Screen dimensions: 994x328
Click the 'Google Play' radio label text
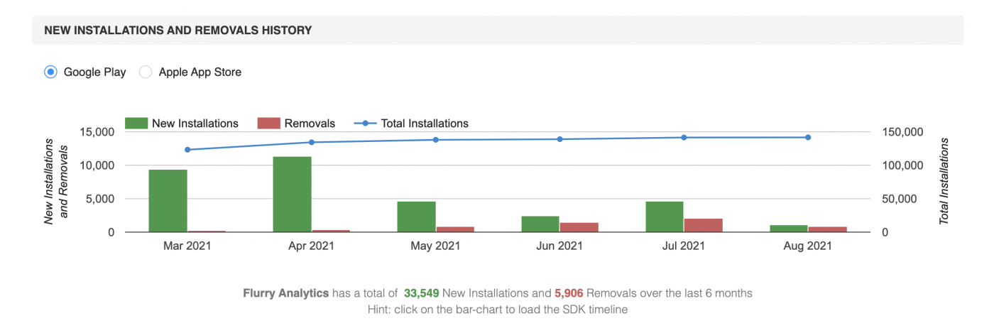click(95, 72)
